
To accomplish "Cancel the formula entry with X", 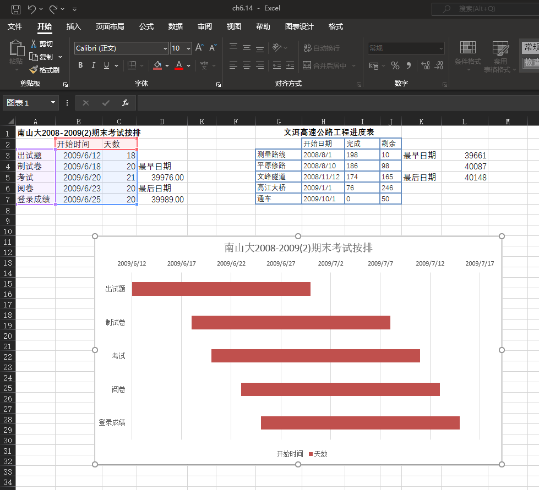I will [x=86, y=103].
